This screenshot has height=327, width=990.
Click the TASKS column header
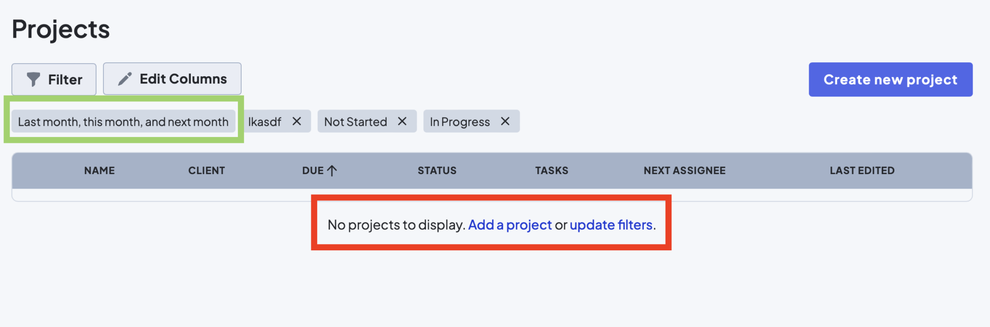pos(551,170)
